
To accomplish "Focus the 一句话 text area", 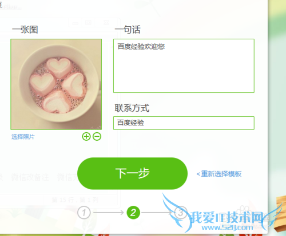I will coord(184,66).
